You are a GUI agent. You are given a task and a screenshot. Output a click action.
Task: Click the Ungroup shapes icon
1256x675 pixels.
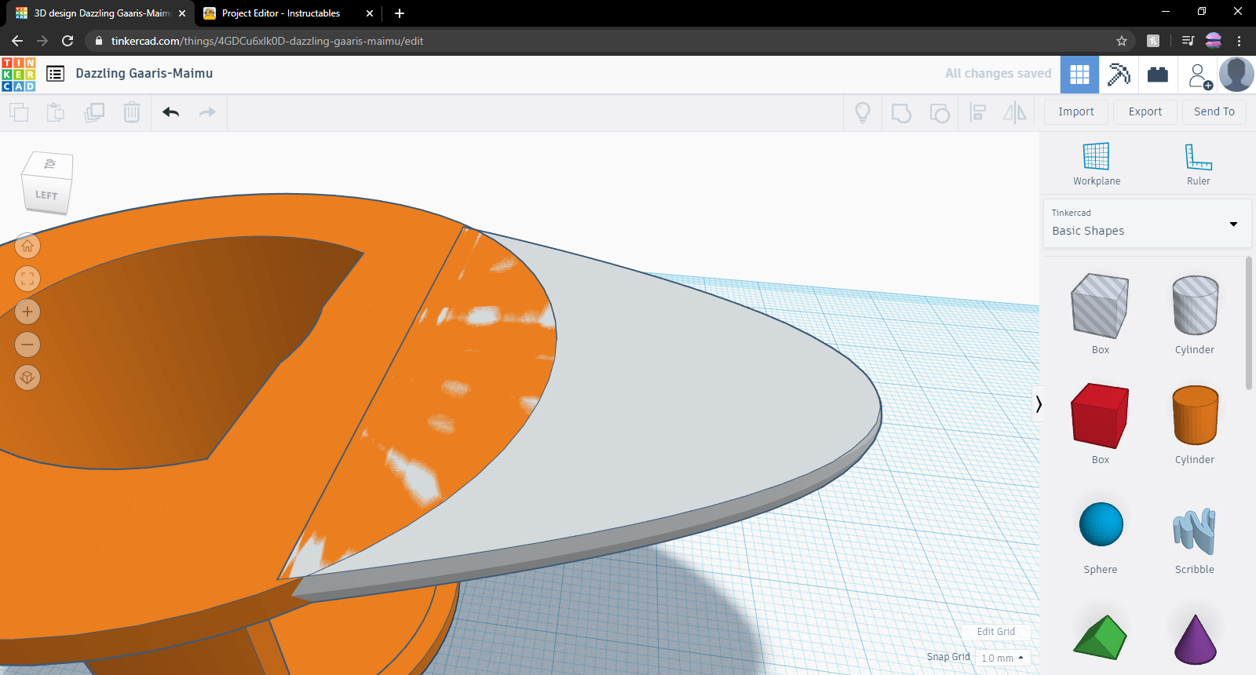(x=940, y=113)
